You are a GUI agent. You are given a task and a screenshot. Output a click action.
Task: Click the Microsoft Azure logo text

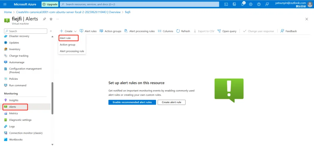click(x=25, y=4)
